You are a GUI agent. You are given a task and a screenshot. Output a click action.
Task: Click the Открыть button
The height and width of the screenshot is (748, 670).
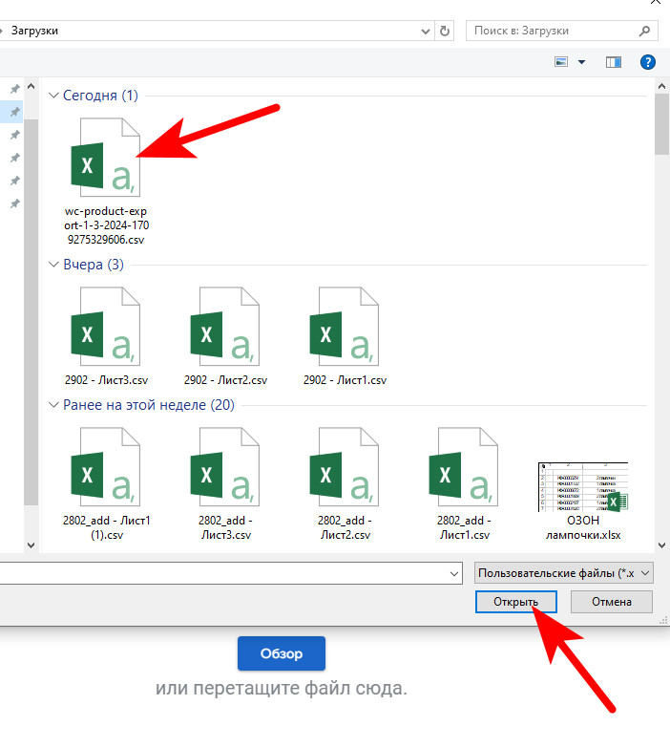(x=516, y=602)
